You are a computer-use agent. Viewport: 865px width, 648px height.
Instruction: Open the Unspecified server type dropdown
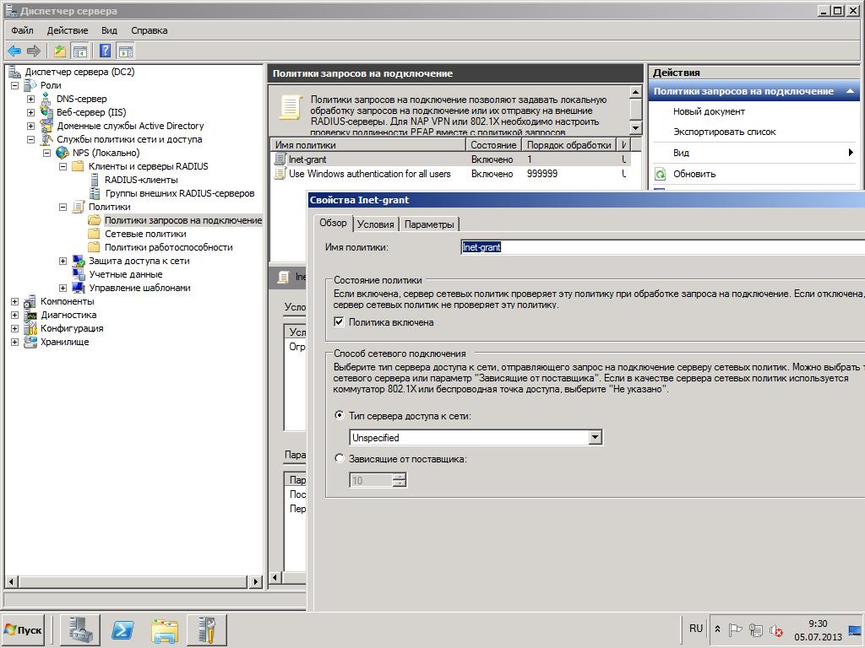coord(595,437)
